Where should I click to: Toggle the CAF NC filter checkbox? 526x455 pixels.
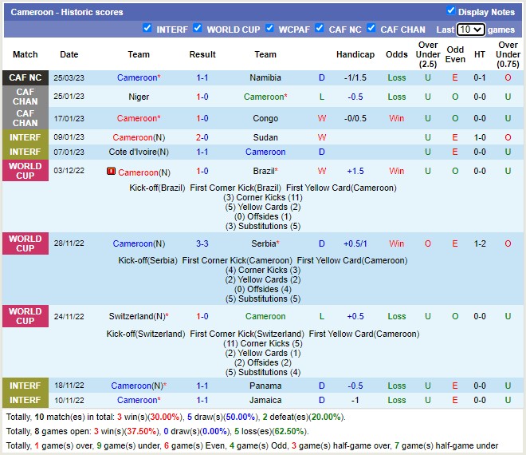(319, 29)
